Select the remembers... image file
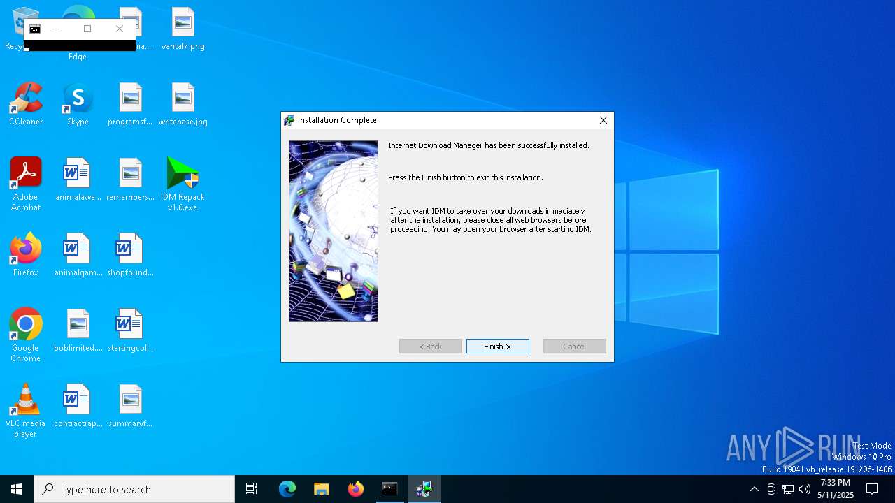Screen dimensions: 895x503 pos(130,180)
